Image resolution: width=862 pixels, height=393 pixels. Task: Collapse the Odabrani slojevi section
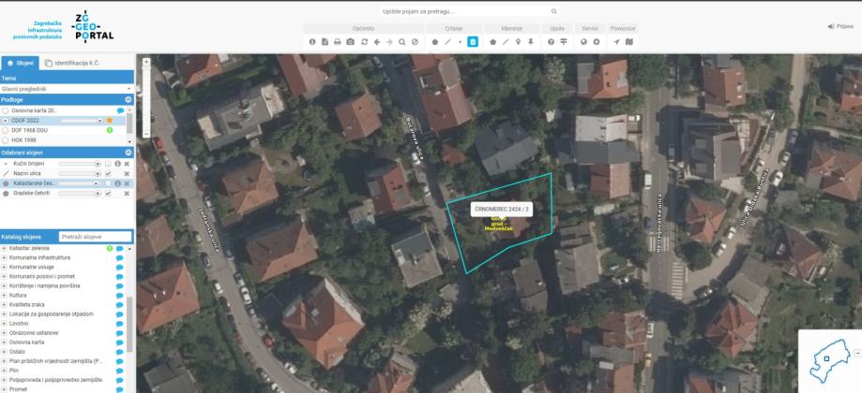click(129, 153)
